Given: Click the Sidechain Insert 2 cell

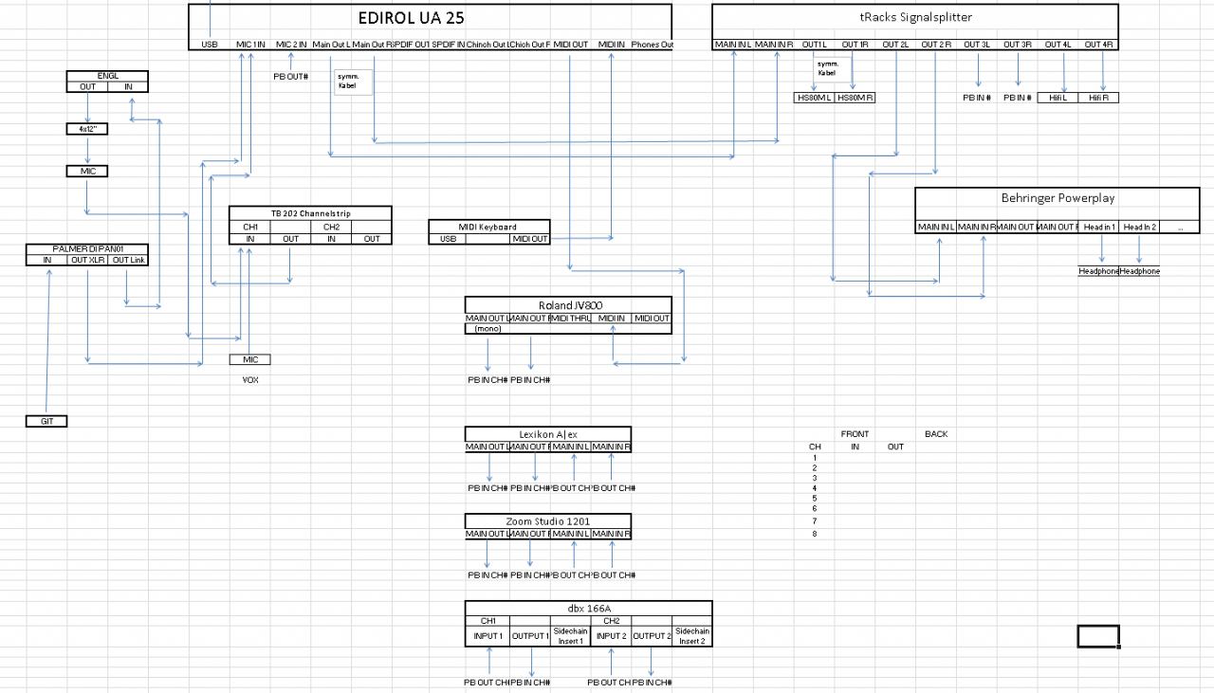Looking at the screenshot, I should [x=692, y=636].
